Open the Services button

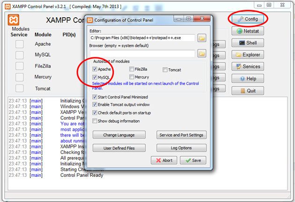tap(248, 66)
